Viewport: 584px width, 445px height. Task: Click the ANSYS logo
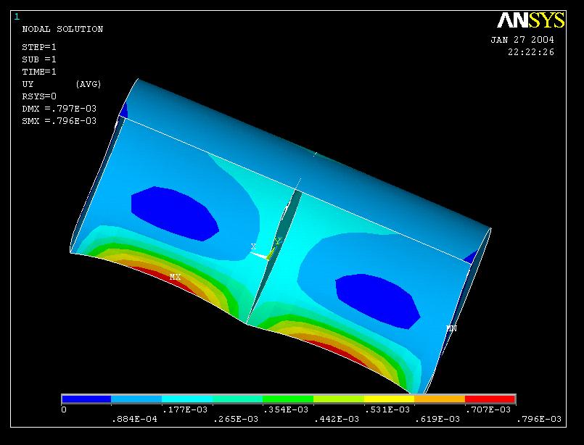point(531,20)
